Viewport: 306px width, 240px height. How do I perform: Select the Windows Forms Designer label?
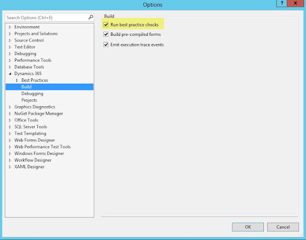[39, 153]
